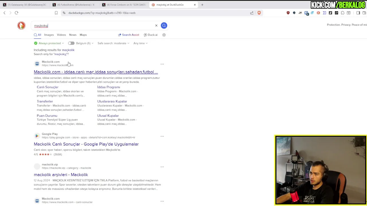Click the maçkolik corrected spelling link
Image resolution: width=367 pixels, height=206 pixels.
68,50
